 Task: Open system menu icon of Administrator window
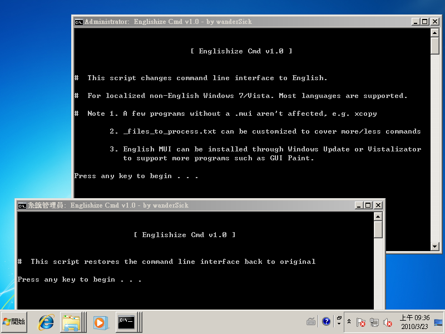[x=78, y=22]
